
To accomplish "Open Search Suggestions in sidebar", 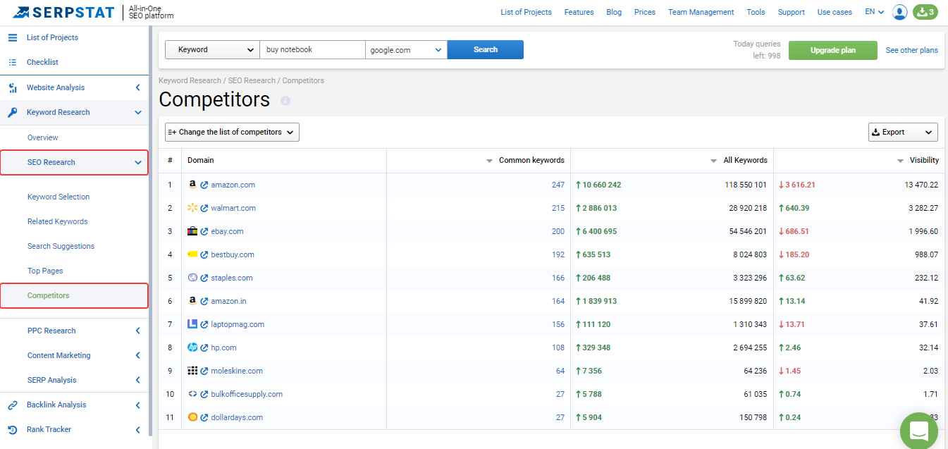I will tap(61, 246).
